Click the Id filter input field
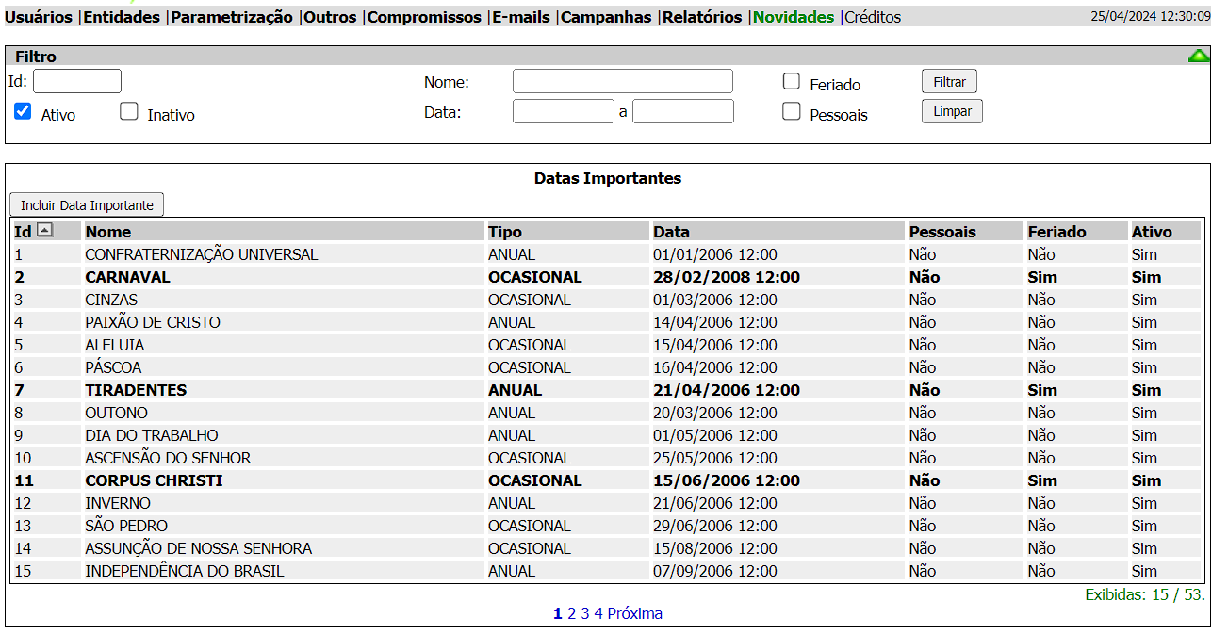This screenshot has width=1228, height=634. tap(77, 81)
